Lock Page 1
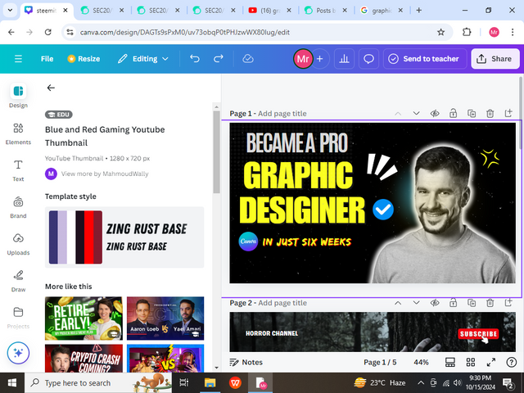The height and width of the screenshot is (393, 524). tap(453, 114)
